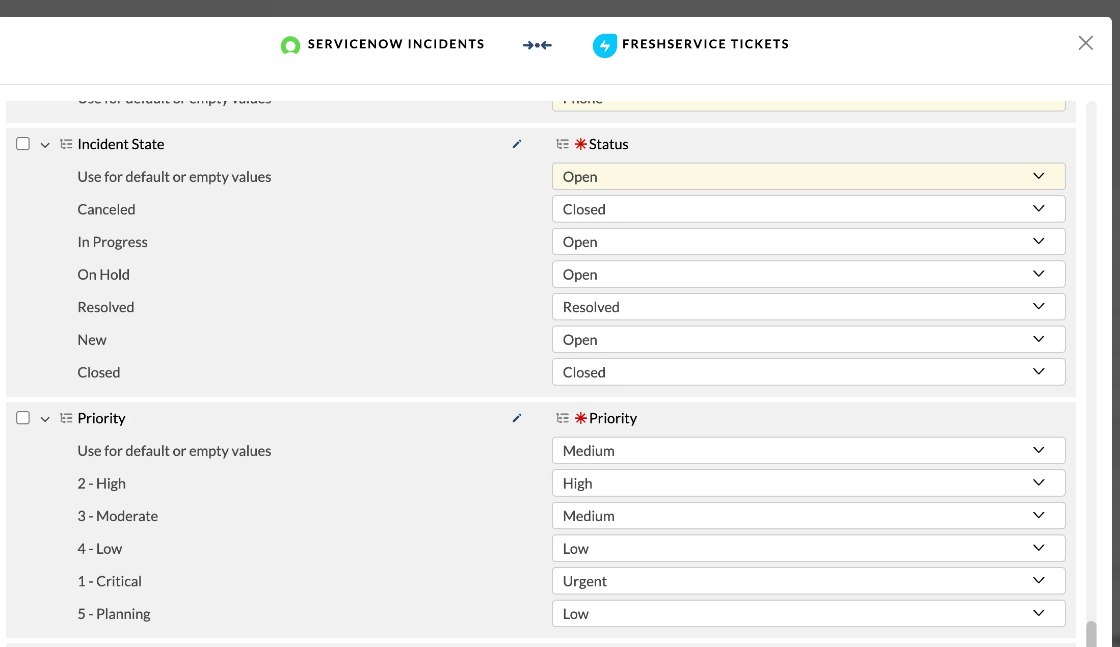Screen dimensions: 1120x647
Task: Open dropdown for New state
Action: point(809,339)
